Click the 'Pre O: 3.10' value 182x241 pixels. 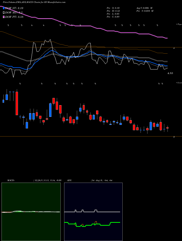(113, 8)
